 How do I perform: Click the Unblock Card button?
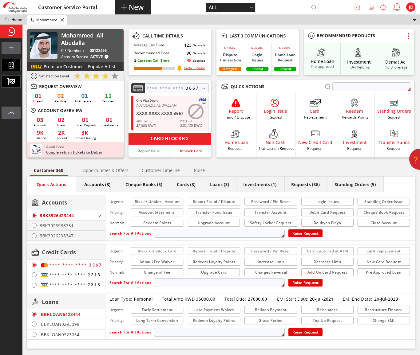(x=190, y=151)
